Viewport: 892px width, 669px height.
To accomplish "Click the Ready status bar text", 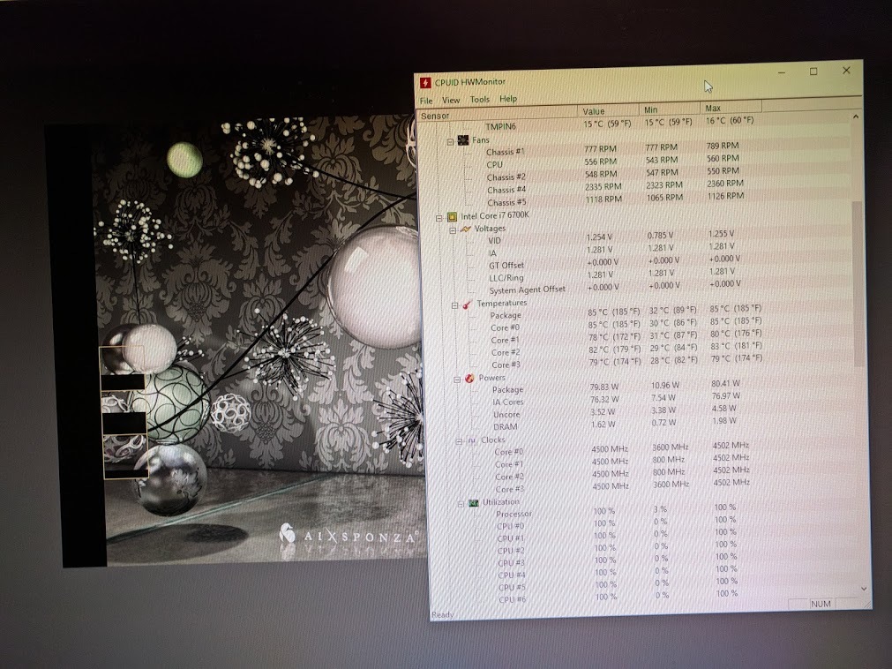I will pyautogui.click(x=443, y=614).
